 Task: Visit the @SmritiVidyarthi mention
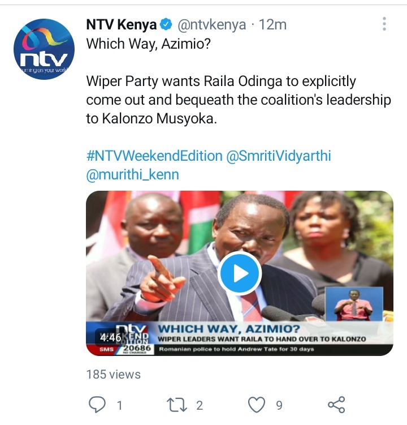(278, 156)
